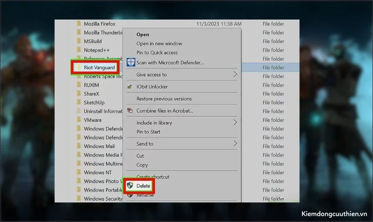Click the Microsoft Defender shield icon

pos(131,62)
